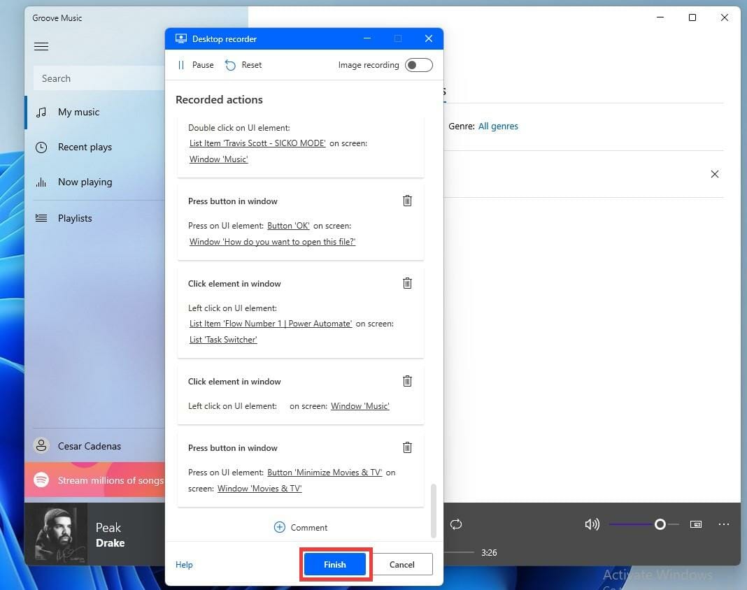The width and height of the screenshot is (747, 590).
Task: Delete the 'Minimize Movies & TV' action
Action: [407, 447]
